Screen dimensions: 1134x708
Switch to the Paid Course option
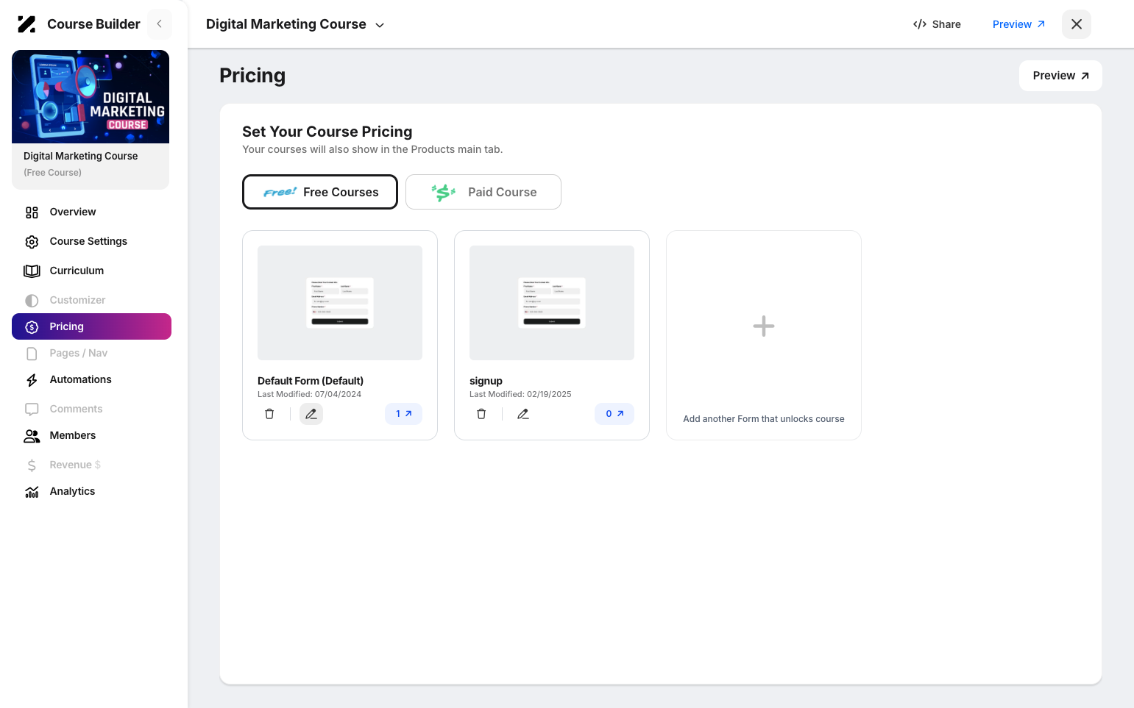pyautogui.click(x=483, y=192)
